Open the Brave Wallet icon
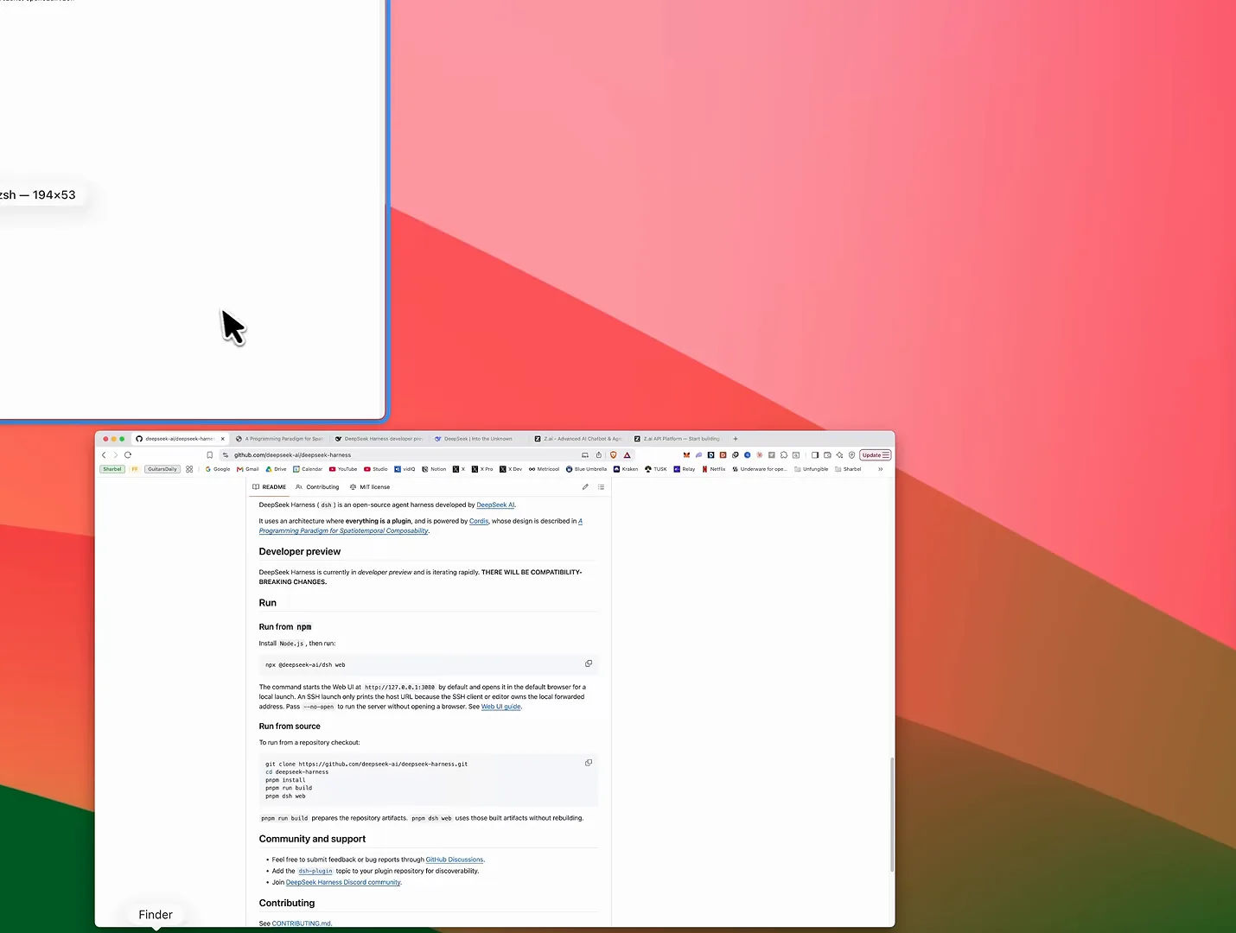The height and width of the screenshot is (933, 1236). click(x=827, y=455)
